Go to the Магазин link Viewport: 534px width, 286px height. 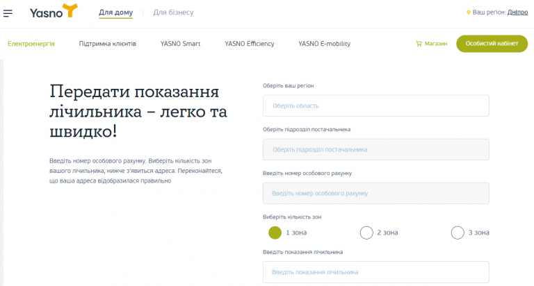(x=436, y=44)
